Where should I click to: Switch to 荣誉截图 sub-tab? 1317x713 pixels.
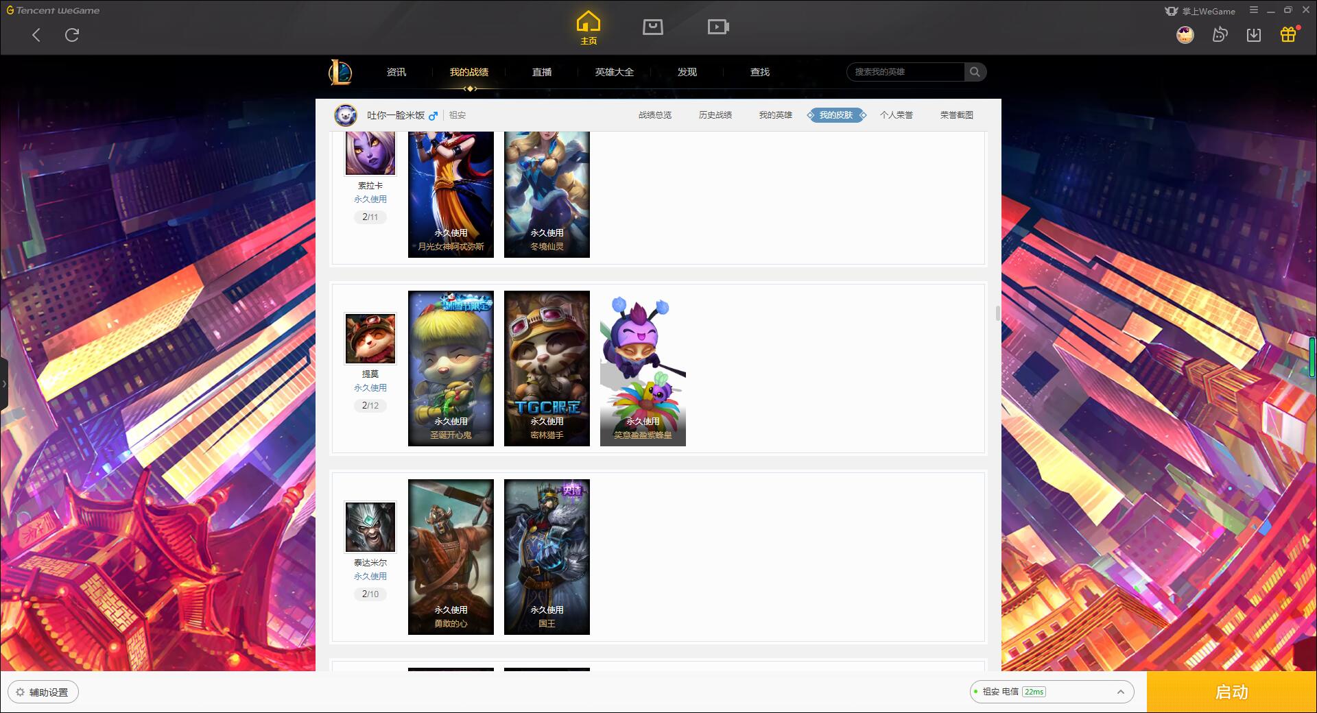coord(957,115)
